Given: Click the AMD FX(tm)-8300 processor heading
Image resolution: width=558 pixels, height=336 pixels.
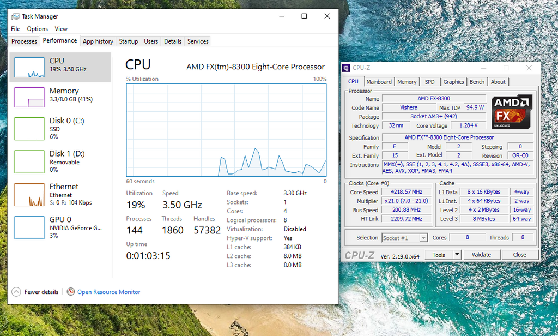Looking at the screenshot, I should pyautogui.click(x=256, y=67).
